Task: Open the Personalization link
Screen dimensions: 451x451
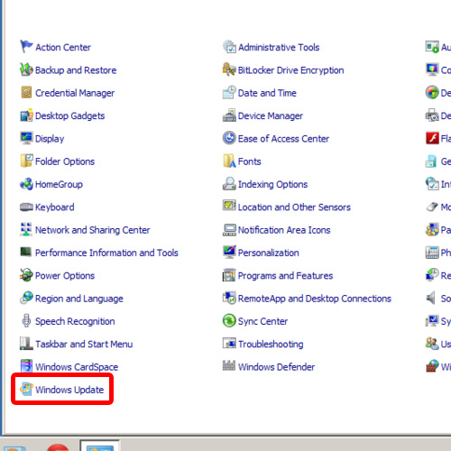Action: (x=269, y=253)
